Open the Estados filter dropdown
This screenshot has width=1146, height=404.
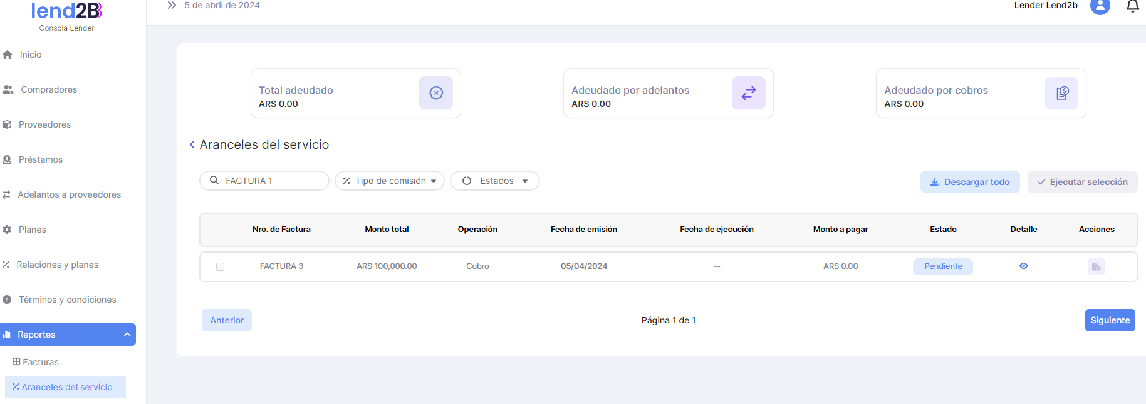coord(495,181)
